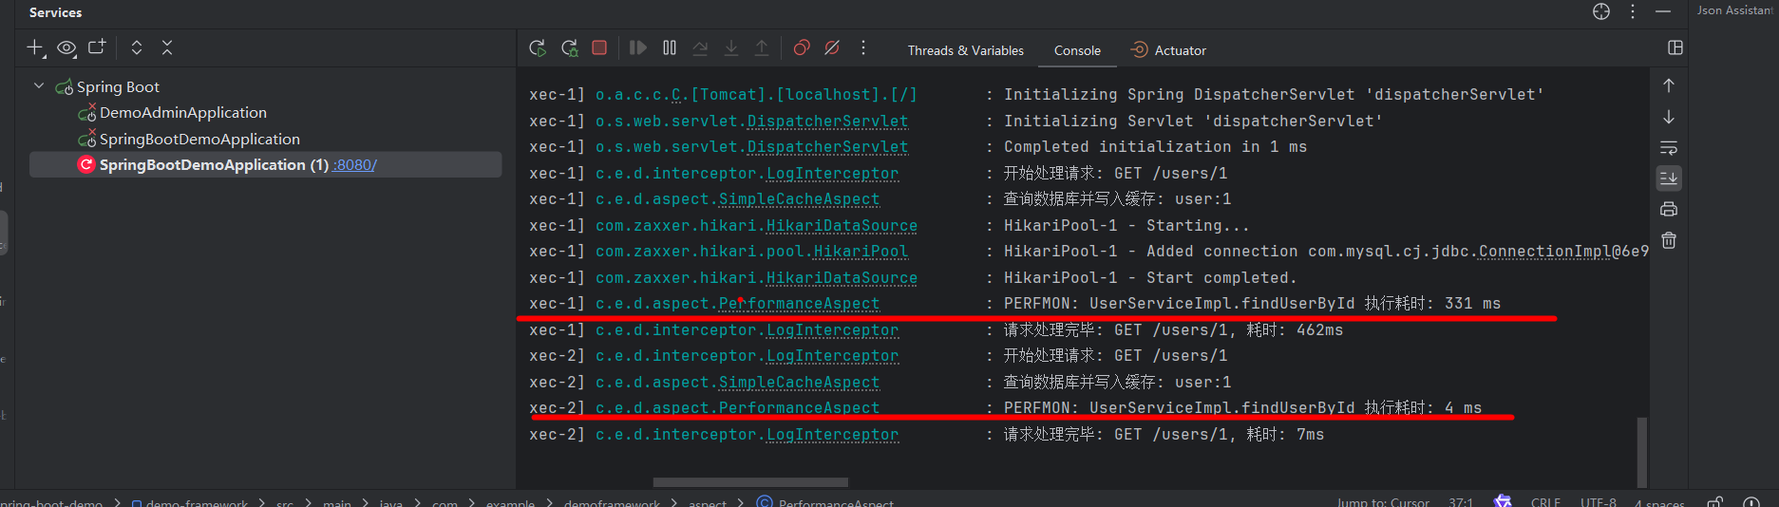Toggle Mute Breakpoints
Screen dimensions: 1779x507
832,48
